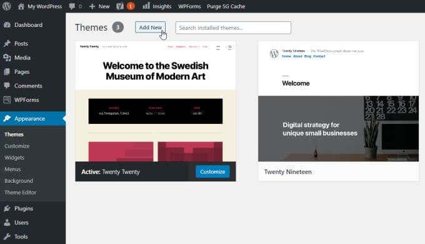425x244 pixels.
Task: Open the Plugins menu label
Action: click(24, 208)
